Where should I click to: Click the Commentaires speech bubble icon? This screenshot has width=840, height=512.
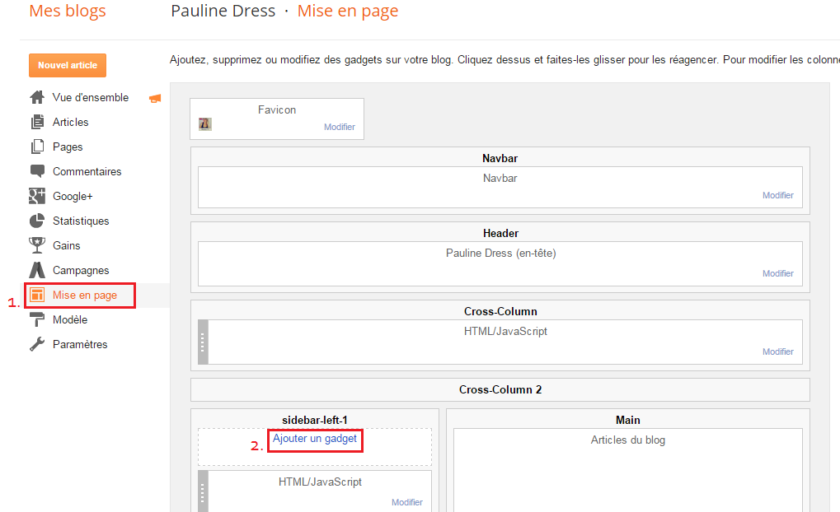37,171
